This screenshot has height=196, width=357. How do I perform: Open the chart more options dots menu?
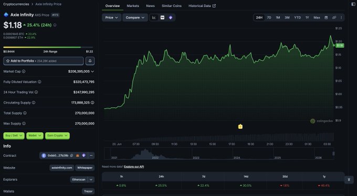tap(341, 17)
